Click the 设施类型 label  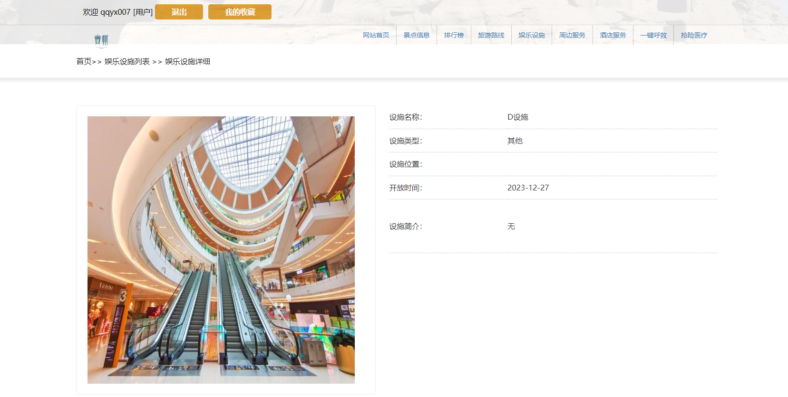406,141
